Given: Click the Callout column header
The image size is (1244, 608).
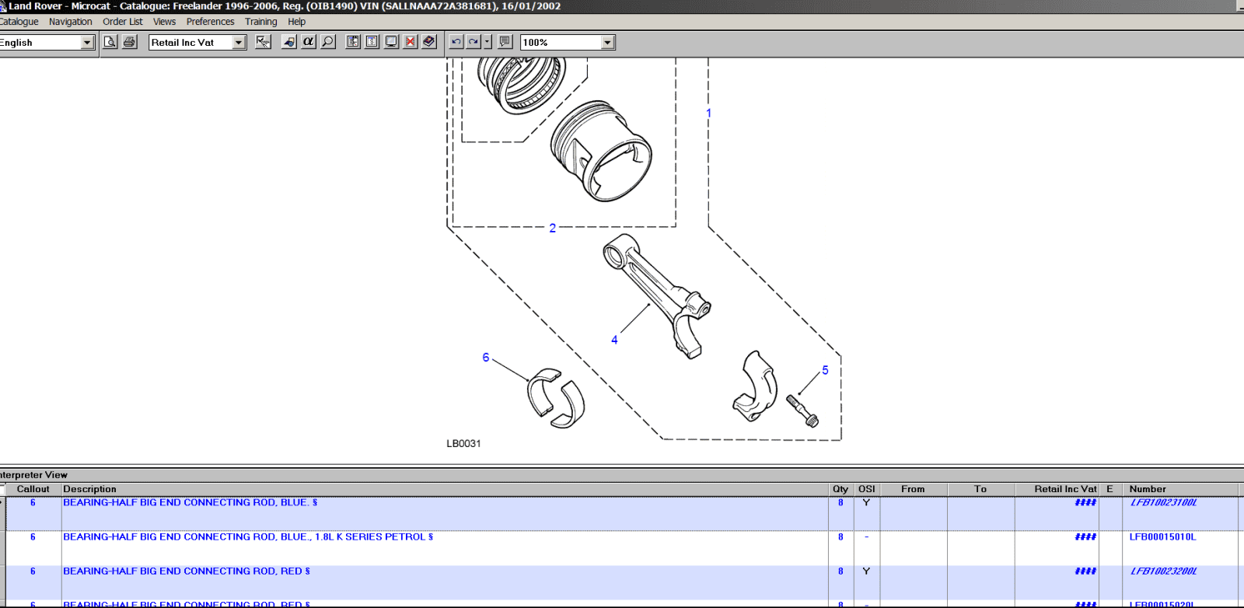Looking at the screenshot, I should coord(33,489).
